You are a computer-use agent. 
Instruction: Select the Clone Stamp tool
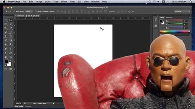[x=6, y=37]
